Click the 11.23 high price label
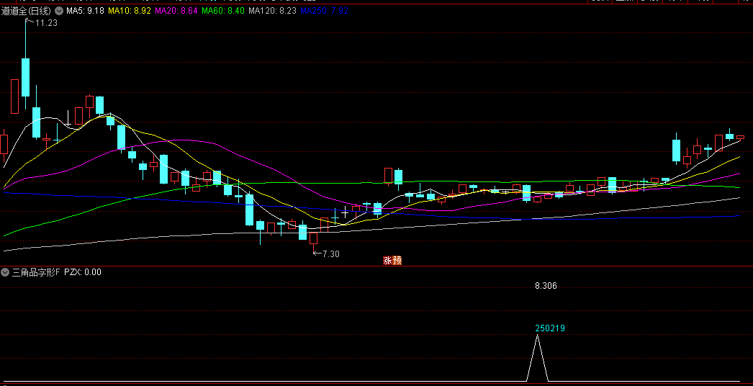The width and height of the screenshot is (753, 386). 46,22
